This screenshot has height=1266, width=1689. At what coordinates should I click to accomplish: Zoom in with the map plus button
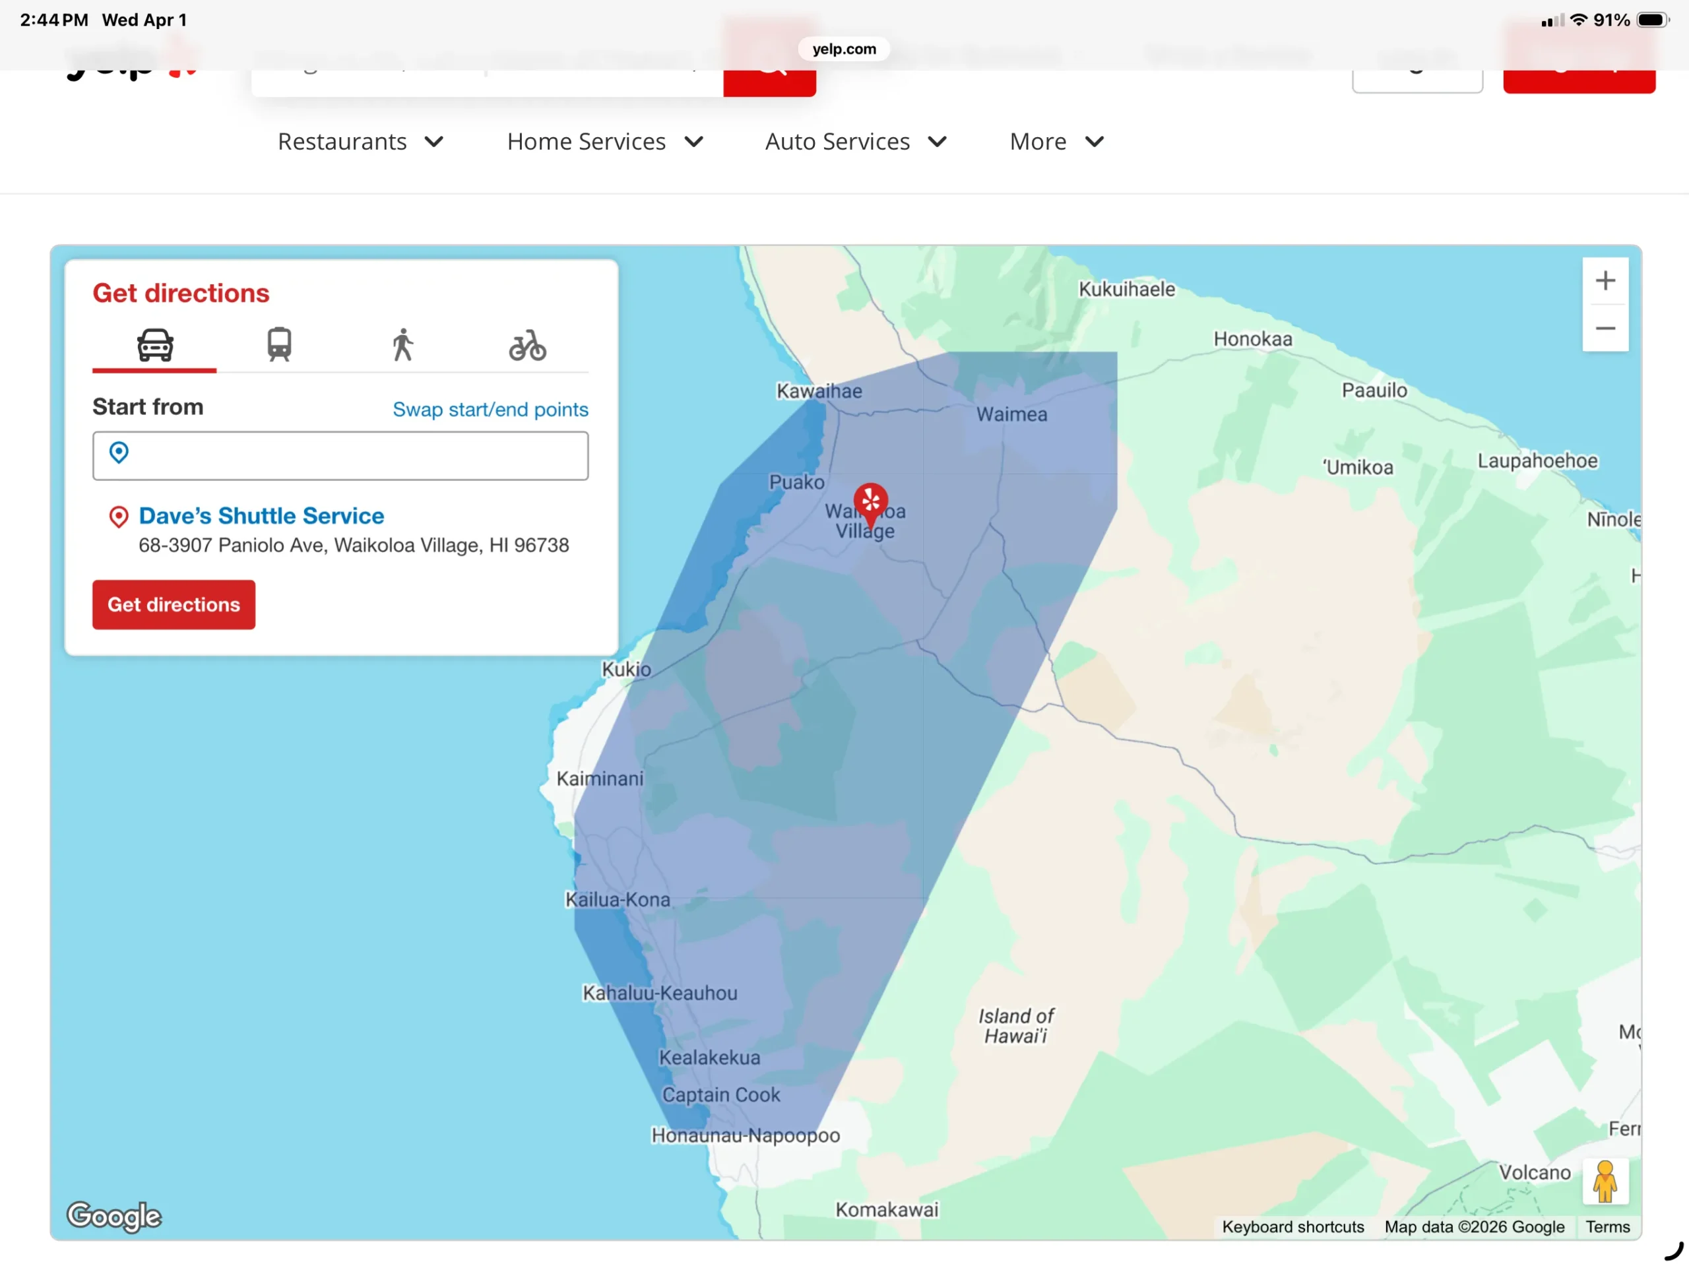tap(1605, 281)
